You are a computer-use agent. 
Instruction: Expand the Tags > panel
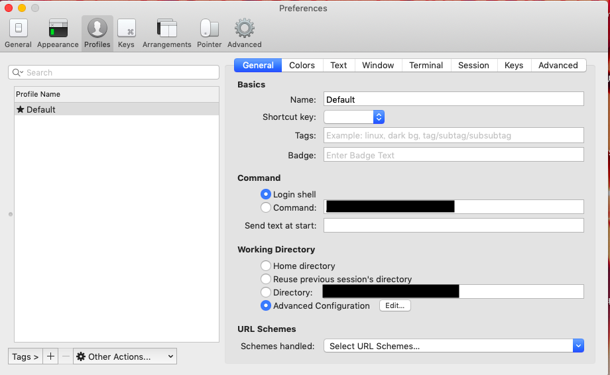pyautogui.click(x=25, y=356)
